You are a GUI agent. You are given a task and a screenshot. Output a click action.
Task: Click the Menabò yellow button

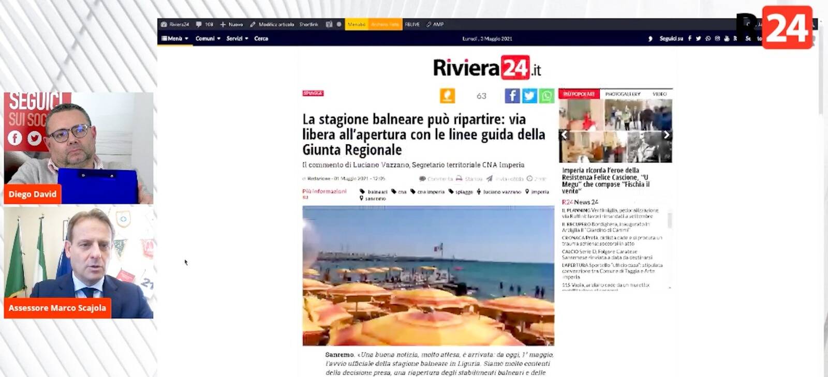357,24
